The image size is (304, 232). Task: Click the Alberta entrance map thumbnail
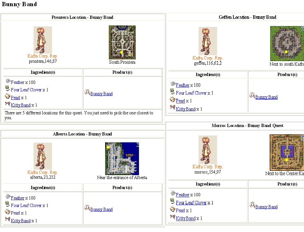(122, 159)
